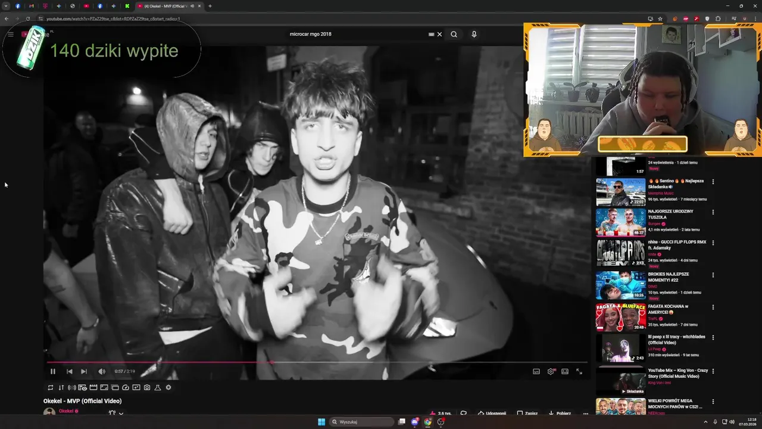Open the enhancer options gear below the player
The height and width of the screenshot is (429, 762).
(x=168, y=387)
